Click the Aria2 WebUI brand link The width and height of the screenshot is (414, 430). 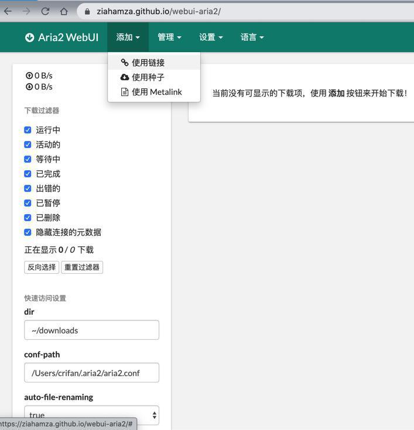61,37
